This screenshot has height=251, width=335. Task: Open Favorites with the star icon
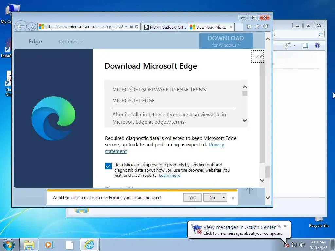coord(257,26)
